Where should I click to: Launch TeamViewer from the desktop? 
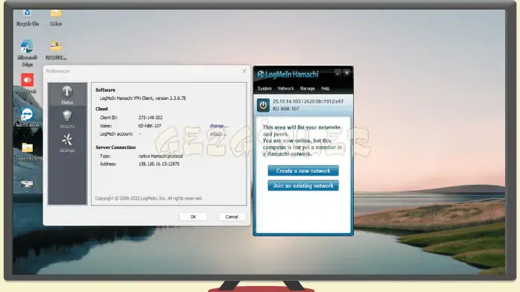tap(28, 117)
